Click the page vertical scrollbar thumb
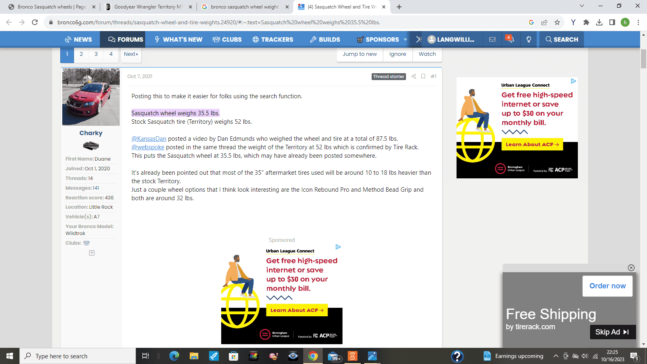 coord(643,59)
